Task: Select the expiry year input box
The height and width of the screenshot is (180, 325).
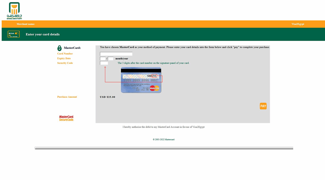Action: [110, 59]
